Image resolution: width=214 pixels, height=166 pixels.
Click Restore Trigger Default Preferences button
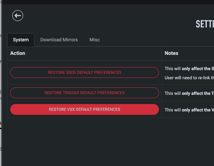[x=84, y=93]
